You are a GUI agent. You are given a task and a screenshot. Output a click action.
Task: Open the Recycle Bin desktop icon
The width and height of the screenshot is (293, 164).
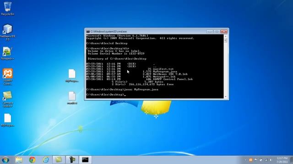point(7,8)
